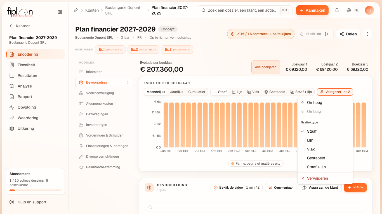382x214 pixels.
Task: Open the three-dot more options menu
Action: point(368,34)
